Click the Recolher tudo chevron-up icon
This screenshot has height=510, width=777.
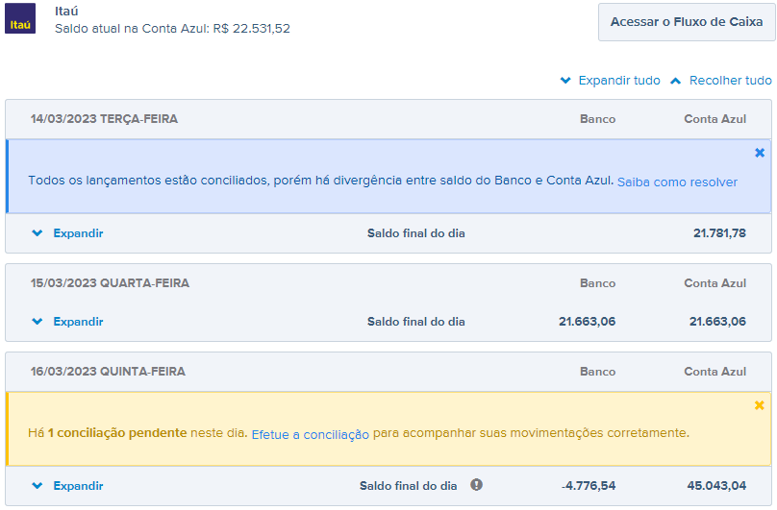pos(675,81)
